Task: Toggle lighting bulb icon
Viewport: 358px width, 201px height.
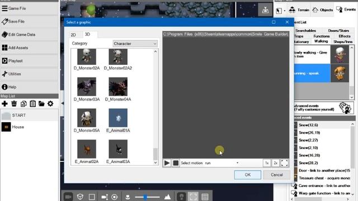Action: click(x=181, y=197)
